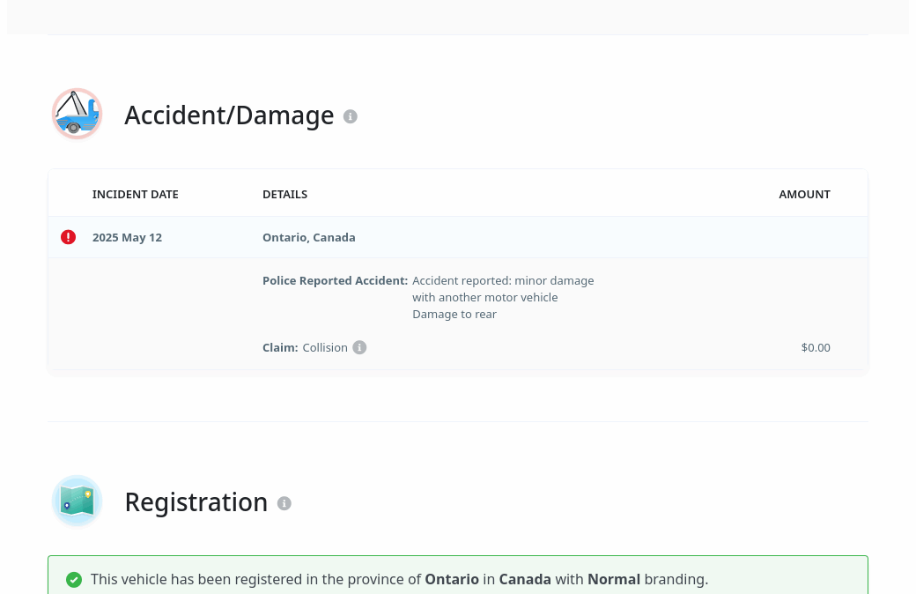916x594 pixels.
Task: Click the 'Damage to rear' detail text
Action: pos(454,315)
